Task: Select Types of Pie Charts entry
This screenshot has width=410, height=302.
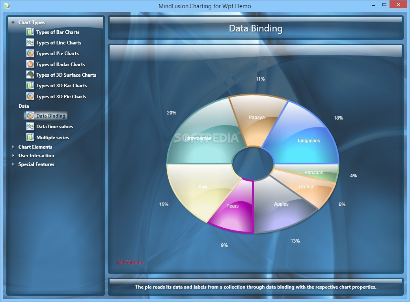Action: (x=58, y=53)
